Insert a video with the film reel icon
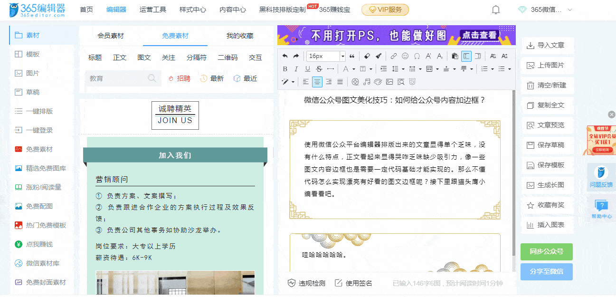This screenshot has width=616, height=297. click(x=356, y=82)
